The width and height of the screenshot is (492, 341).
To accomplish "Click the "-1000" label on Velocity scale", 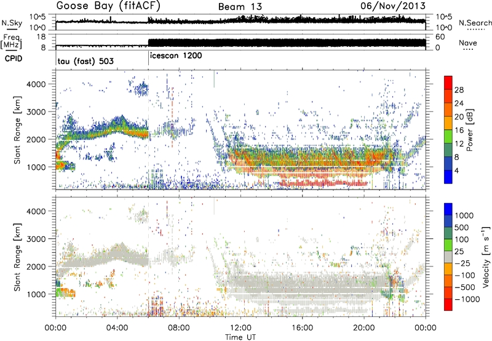I will (467, 299).
